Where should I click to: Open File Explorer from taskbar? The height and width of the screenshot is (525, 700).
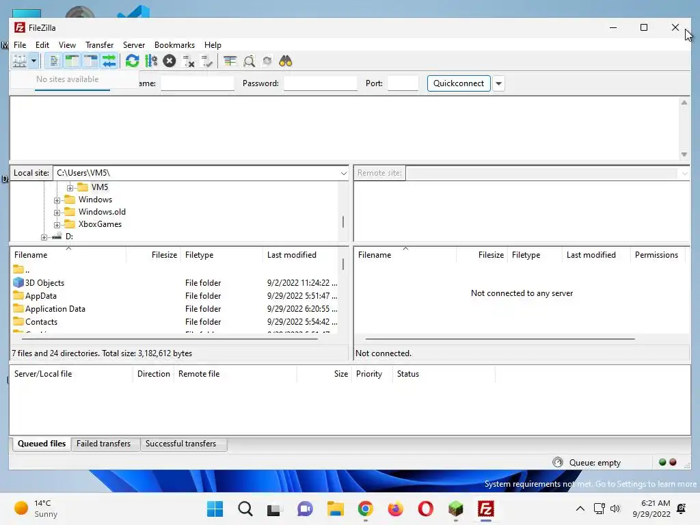(x=335, y=509)
